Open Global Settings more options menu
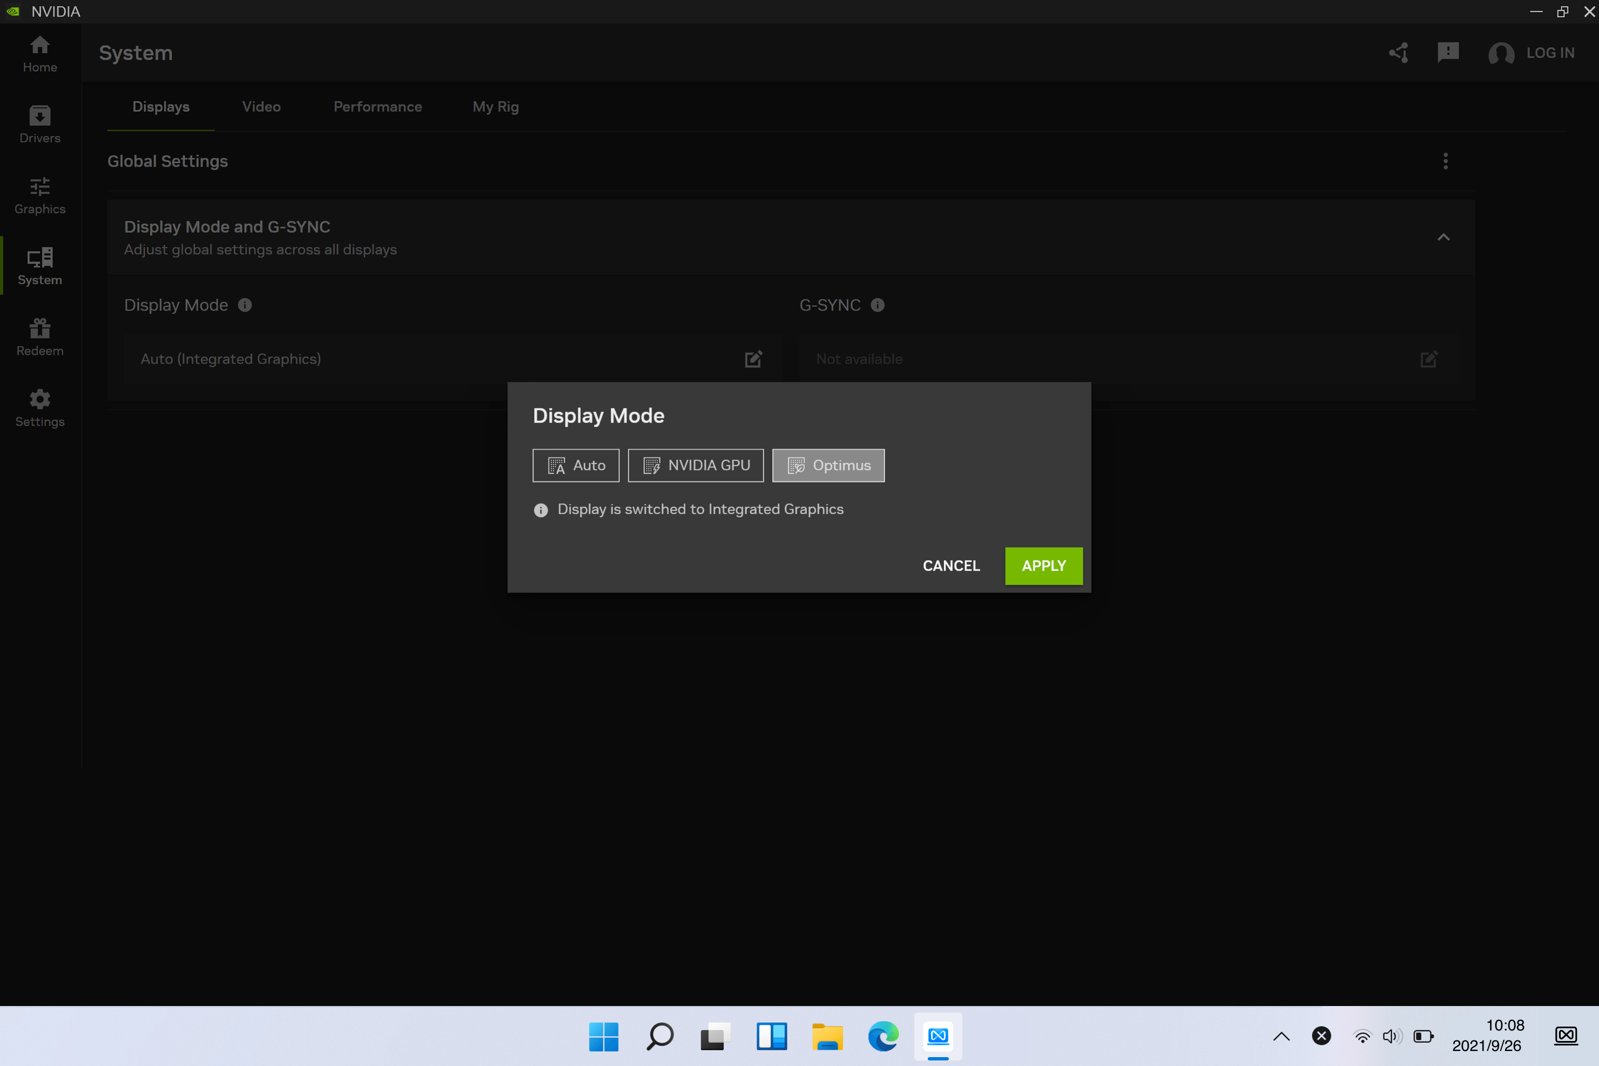1599x1066 pixels. 1445,161
